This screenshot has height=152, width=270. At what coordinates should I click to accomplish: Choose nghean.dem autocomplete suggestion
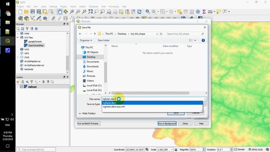[152, 103]
